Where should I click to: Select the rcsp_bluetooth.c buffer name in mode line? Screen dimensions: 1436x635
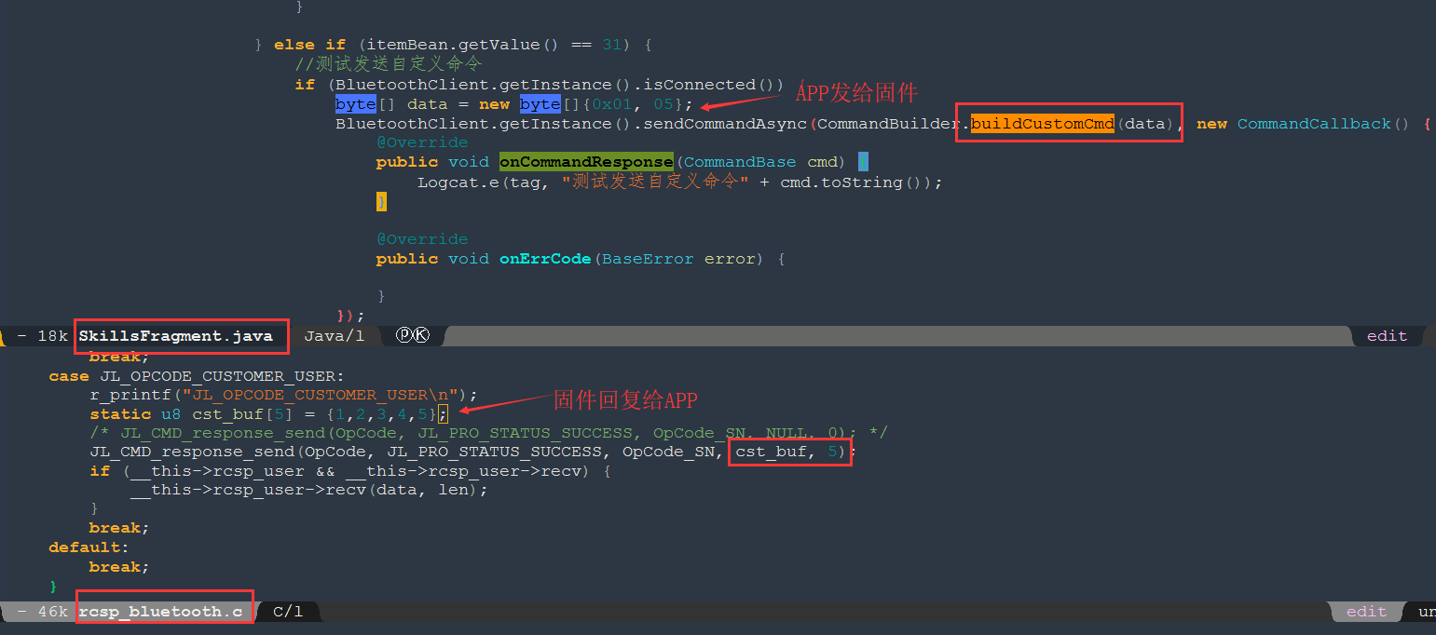pyautogui.click(x=160, y=611)
